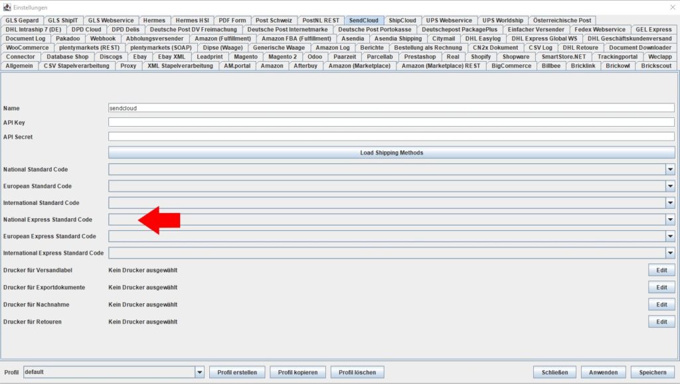Open the CSV Log tab

(541, 48)
